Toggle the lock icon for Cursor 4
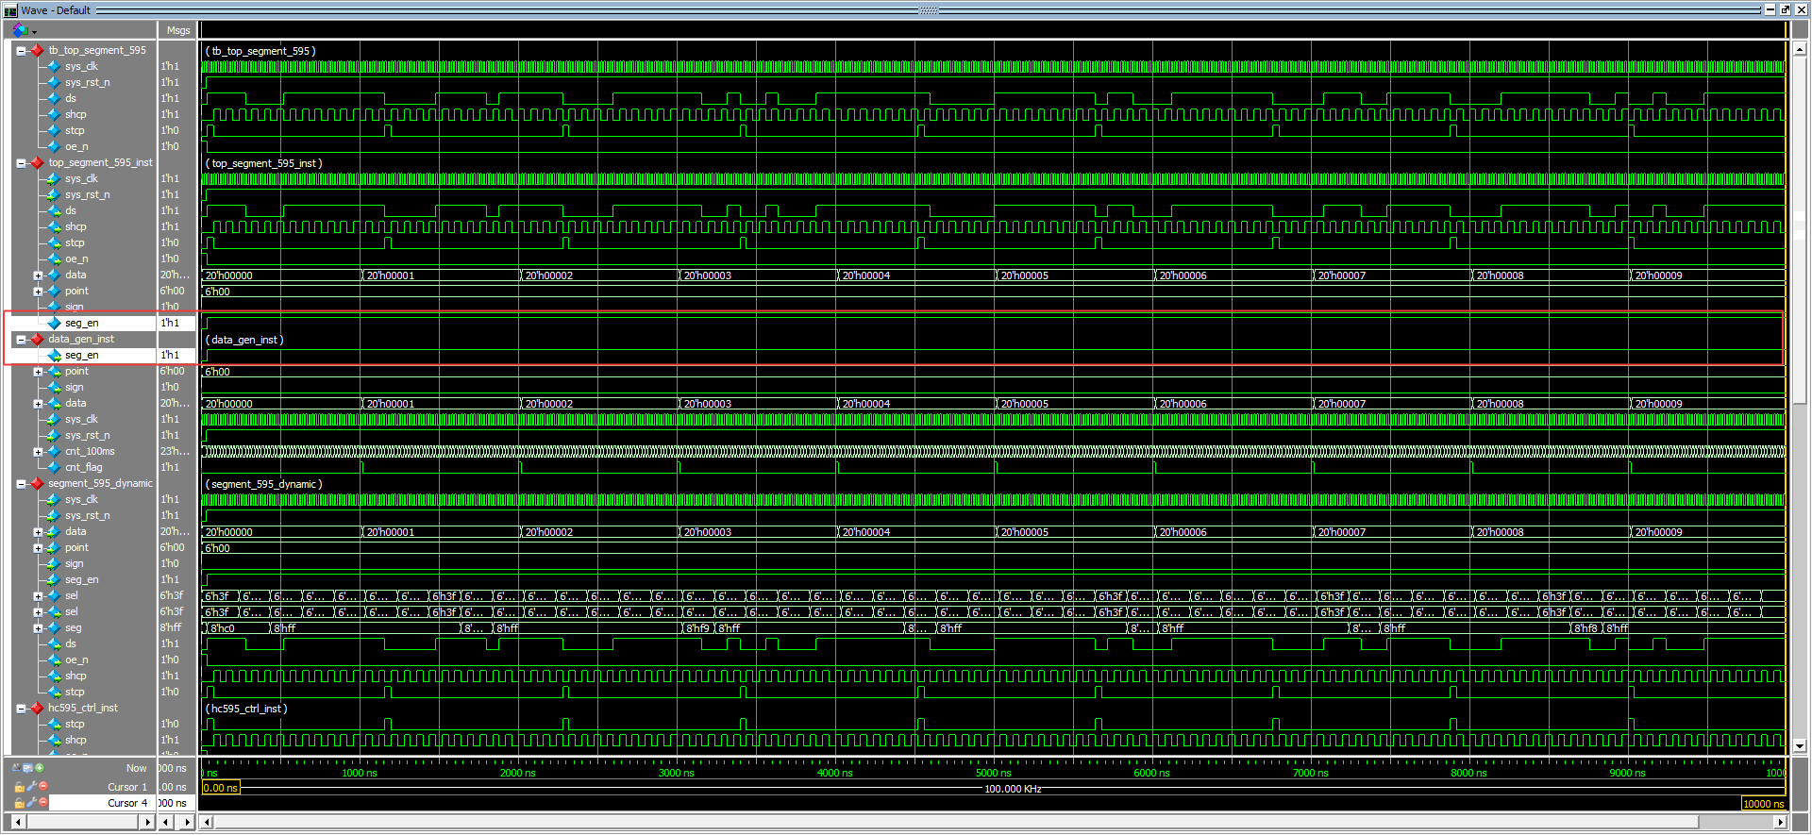This screenshot has width=1812, height=835. [19, 803]
